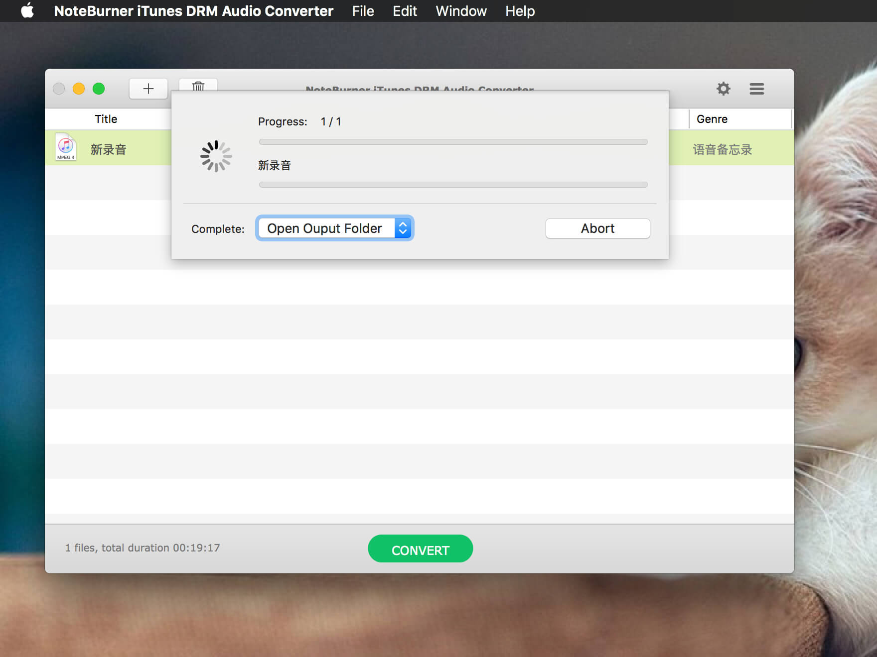
Task: Open the File menu
Action: pyautogui.click(x=363, y=11)
